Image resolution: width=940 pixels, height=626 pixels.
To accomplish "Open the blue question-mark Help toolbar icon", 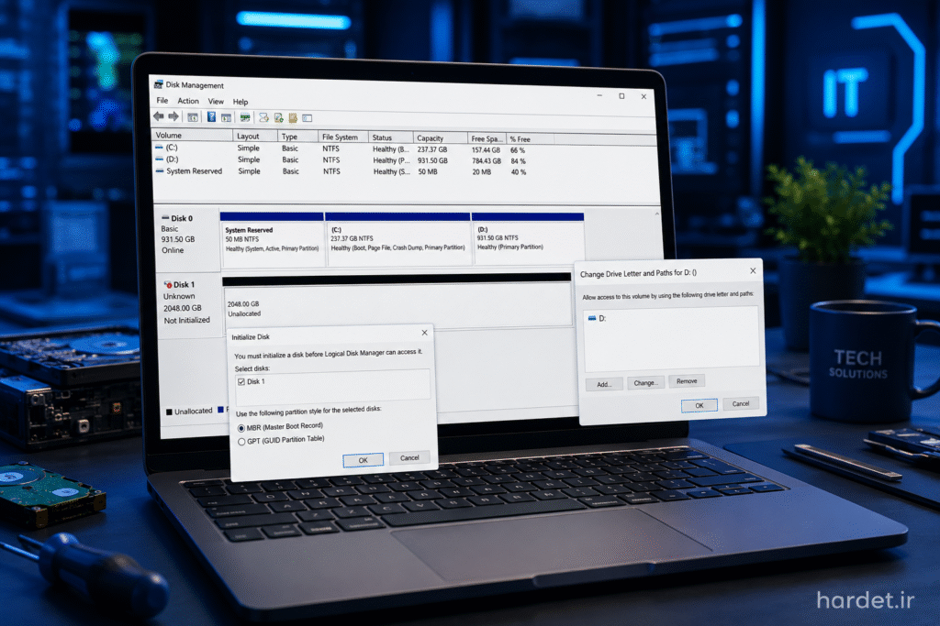I will pos(211,116).
